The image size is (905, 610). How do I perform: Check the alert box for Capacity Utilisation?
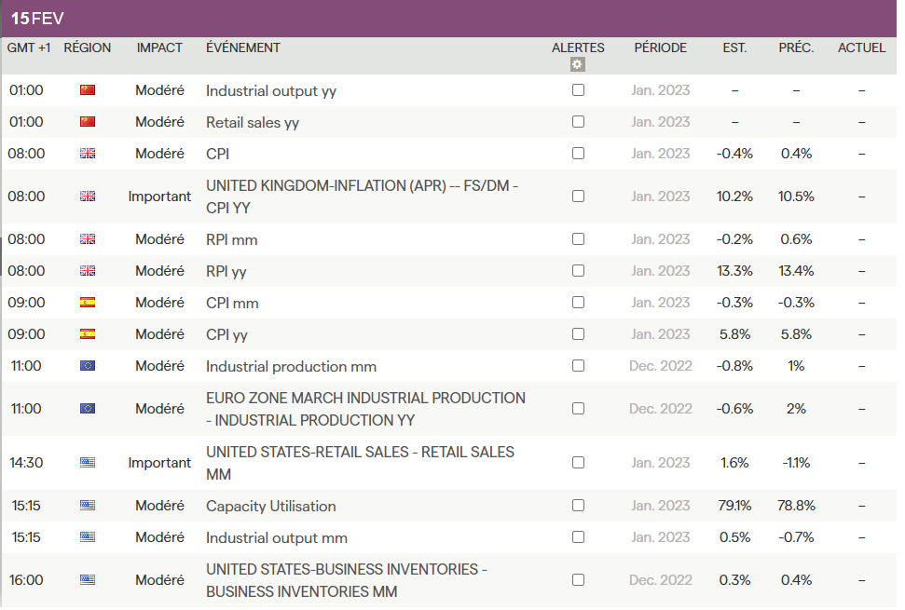[x=578, y=506]
